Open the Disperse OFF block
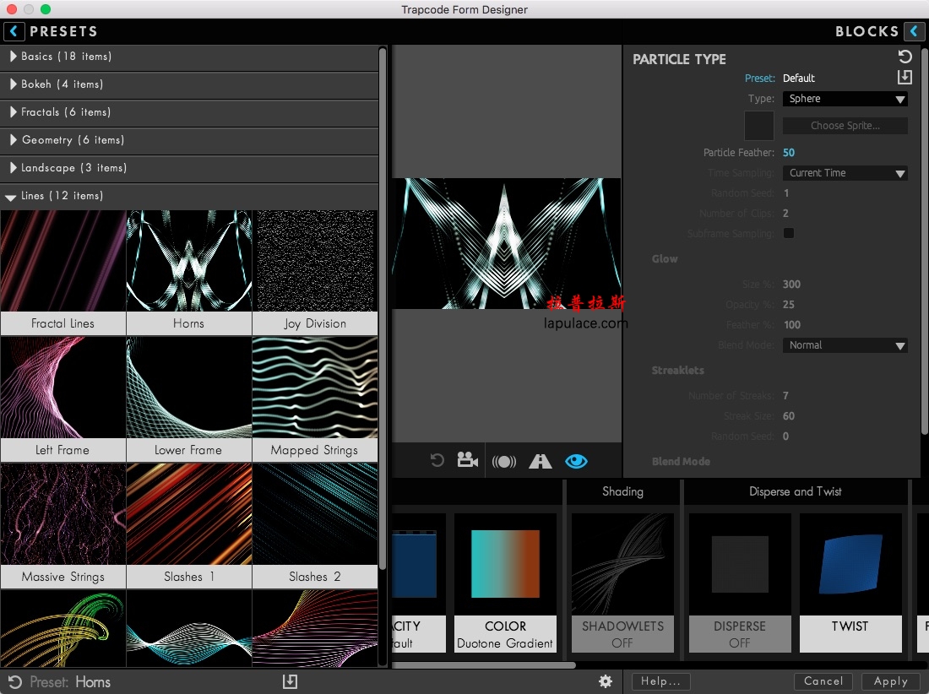The image size is (929, 694). pos(740,583)
